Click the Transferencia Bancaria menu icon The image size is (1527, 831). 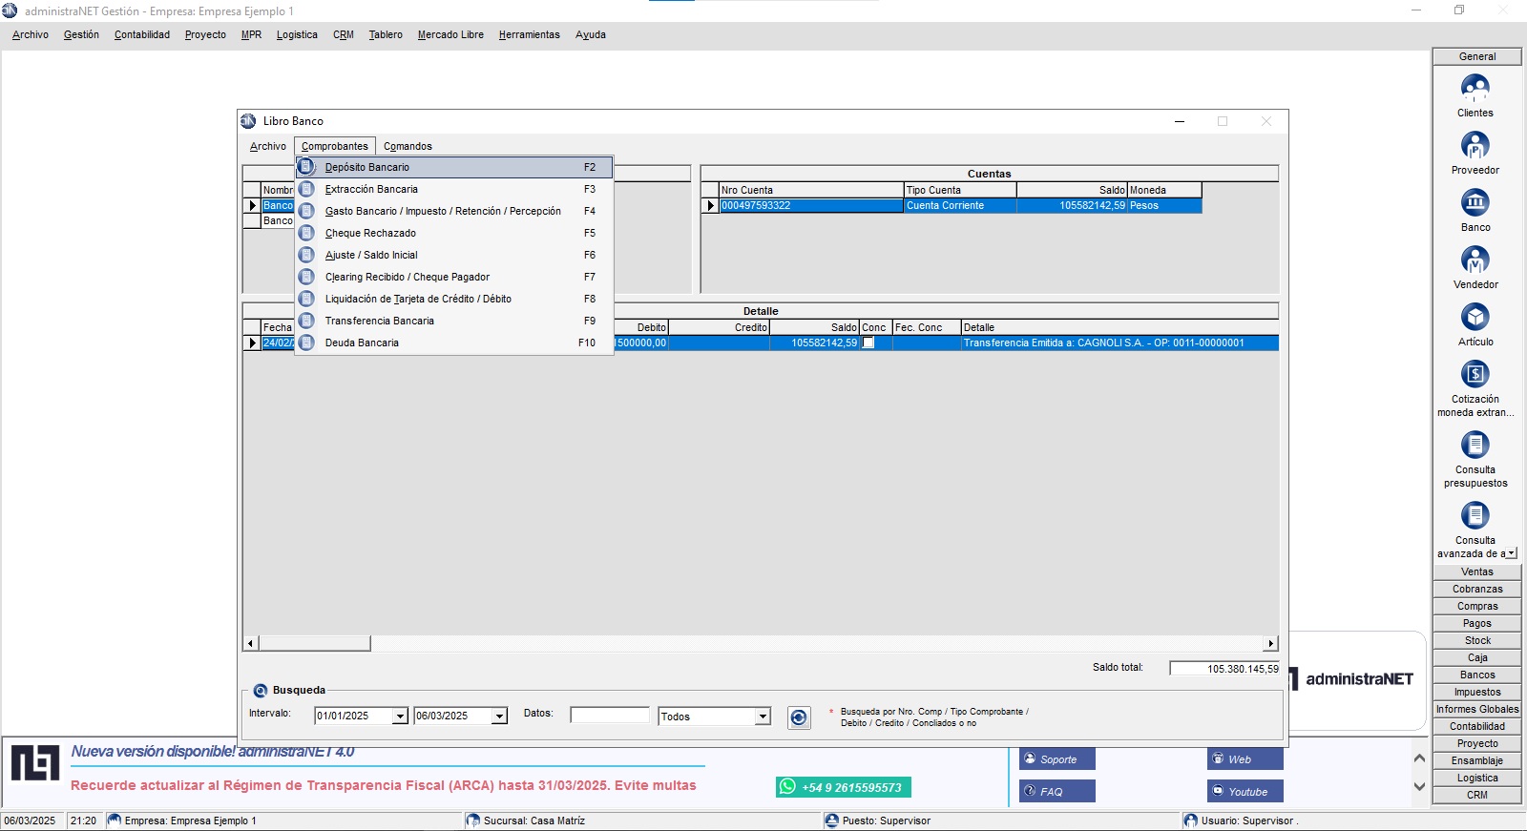click(x=306, y=321)
